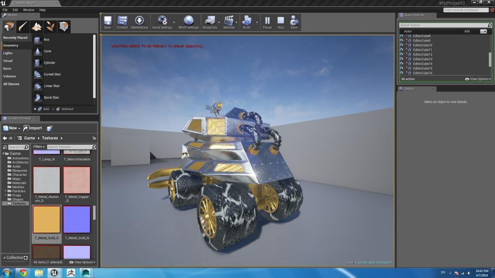Toggle visibility of EditorCube9
The height and width of the screenshot is (278, 495).
pyautogui.click(x=401, y=40)
